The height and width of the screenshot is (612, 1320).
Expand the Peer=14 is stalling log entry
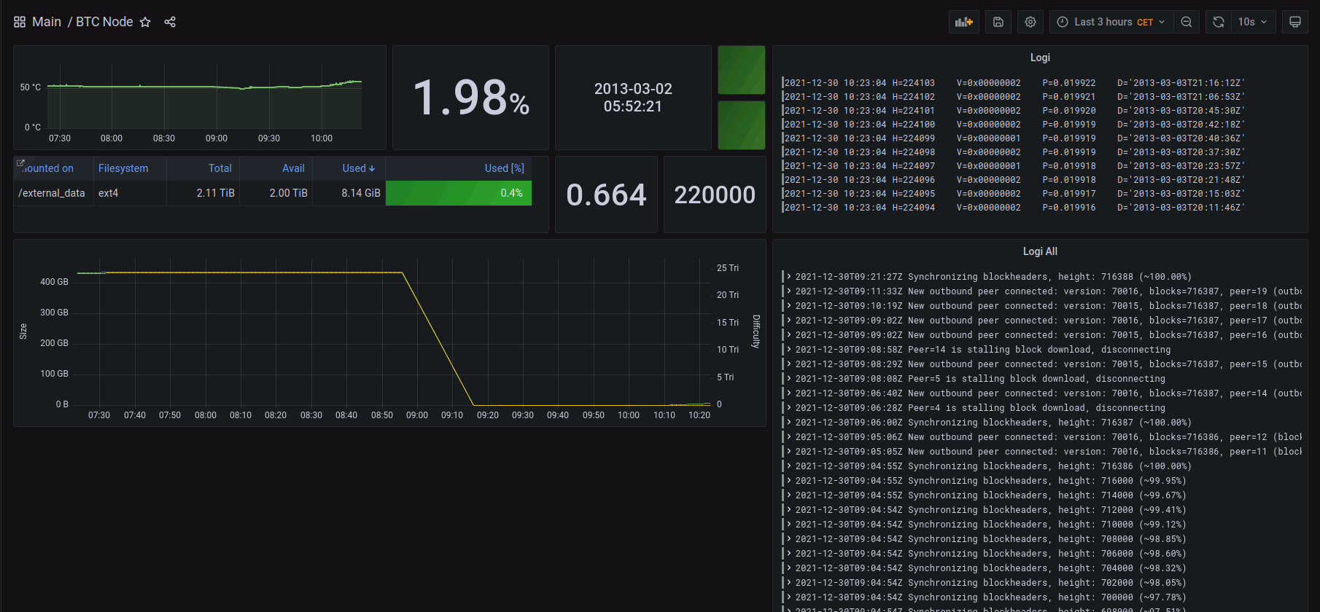pos(789,350)
